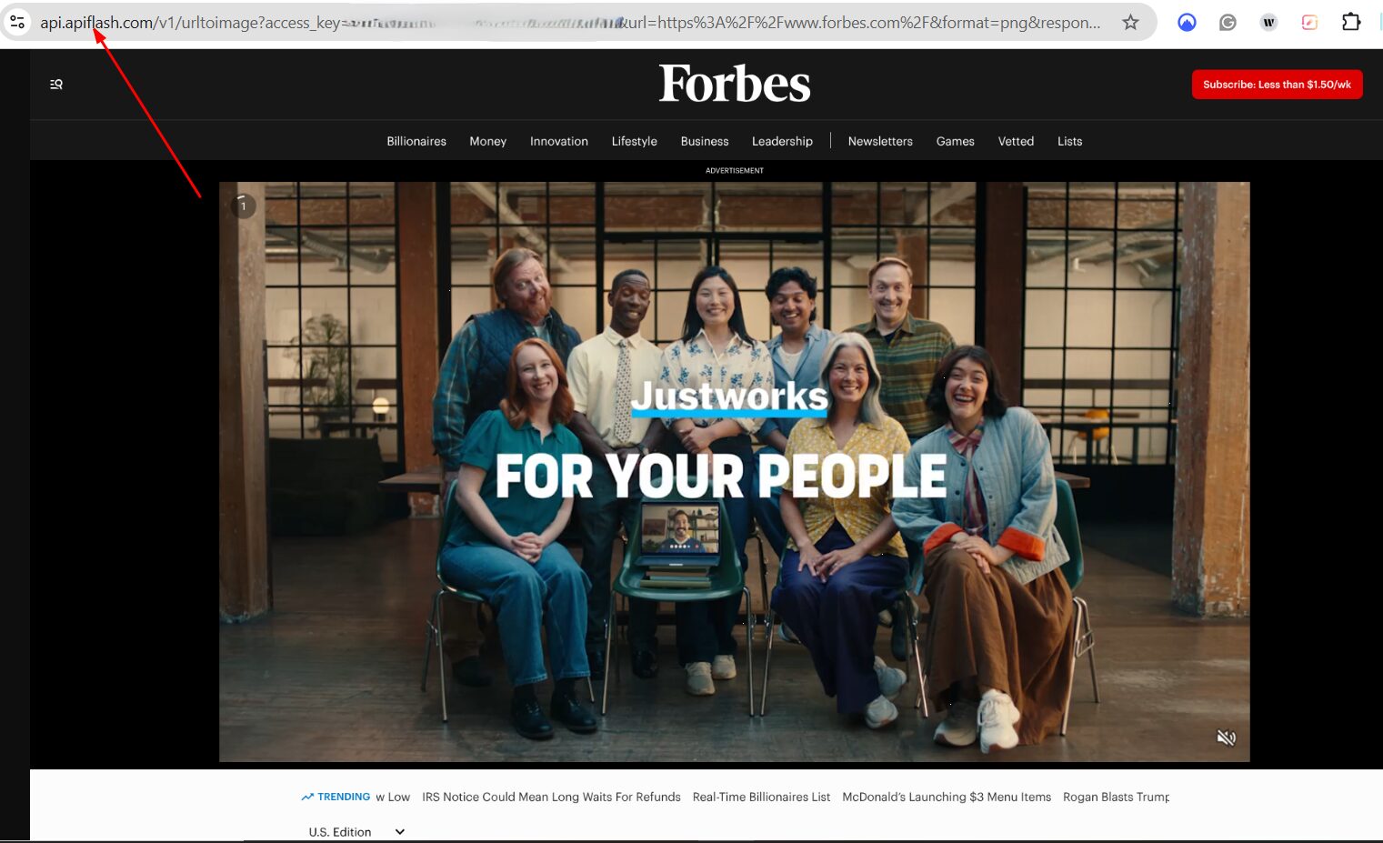
Task: Click the pink square extension icon
Action: (1309, 23)
